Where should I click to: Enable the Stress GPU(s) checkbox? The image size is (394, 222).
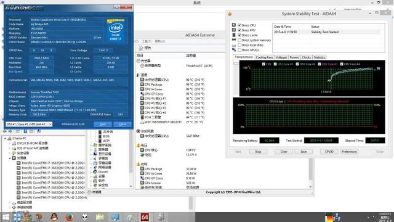[239, 50]
